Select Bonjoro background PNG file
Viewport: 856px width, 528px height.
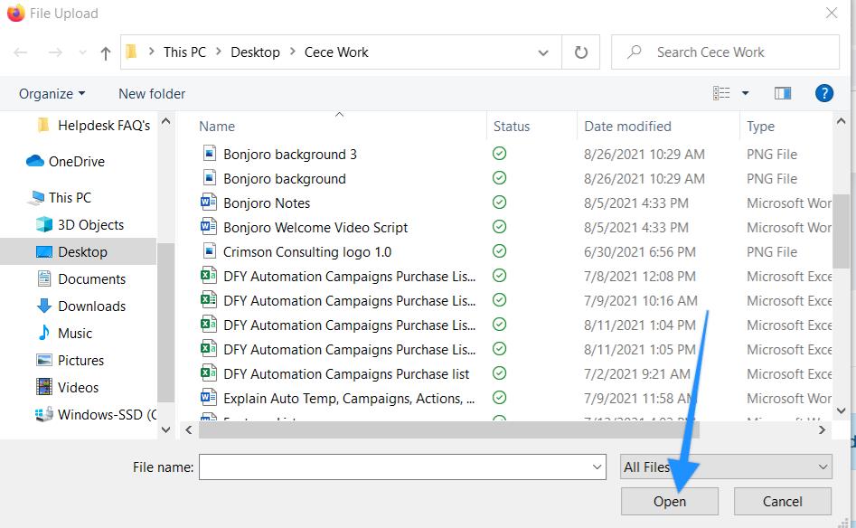(x=285, y=179)
